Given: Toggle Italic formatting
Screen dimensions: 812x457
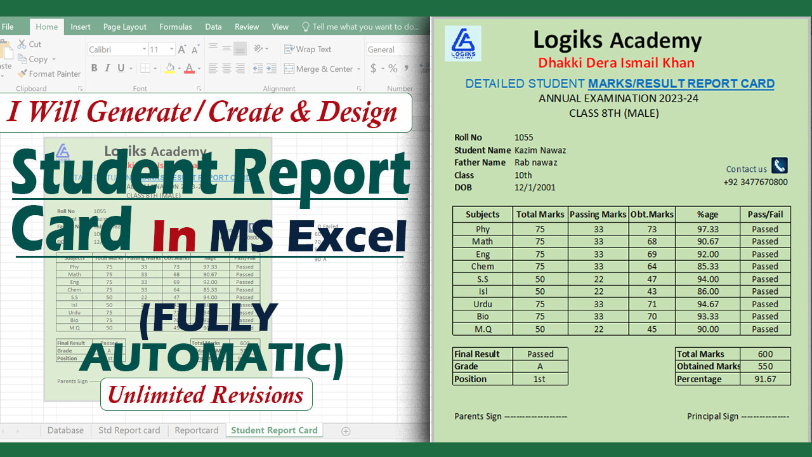Looking at the screenshot, I should coord(107,67).
